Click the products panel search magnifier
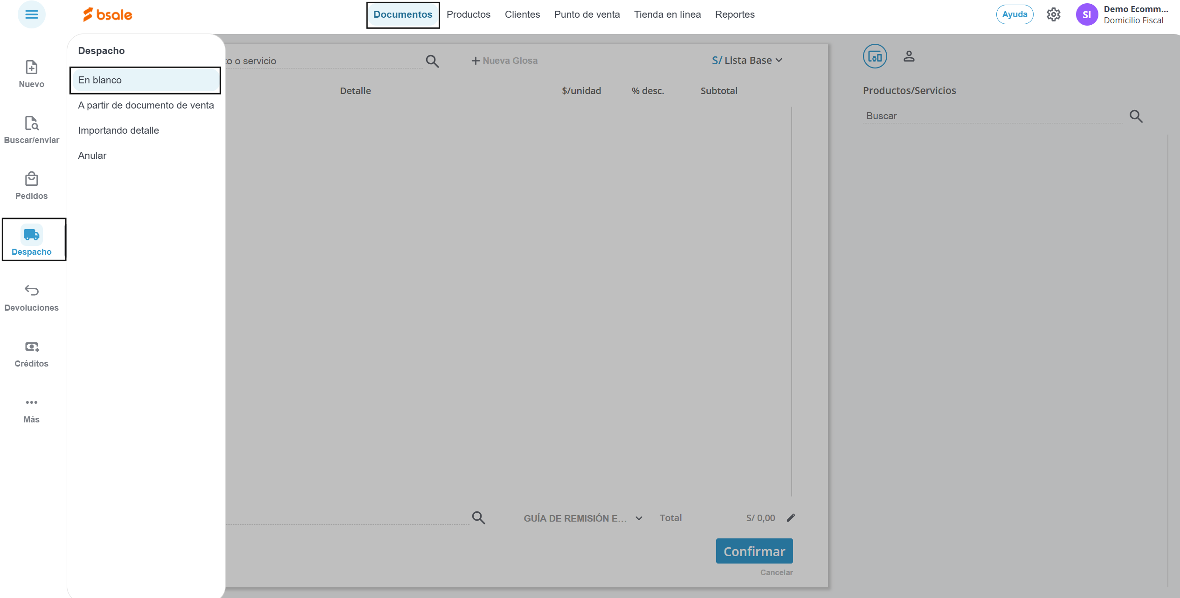Image resolution: width=1180 pixels, height=598 pixels. pyautogui.click(x=1136, y=116)
